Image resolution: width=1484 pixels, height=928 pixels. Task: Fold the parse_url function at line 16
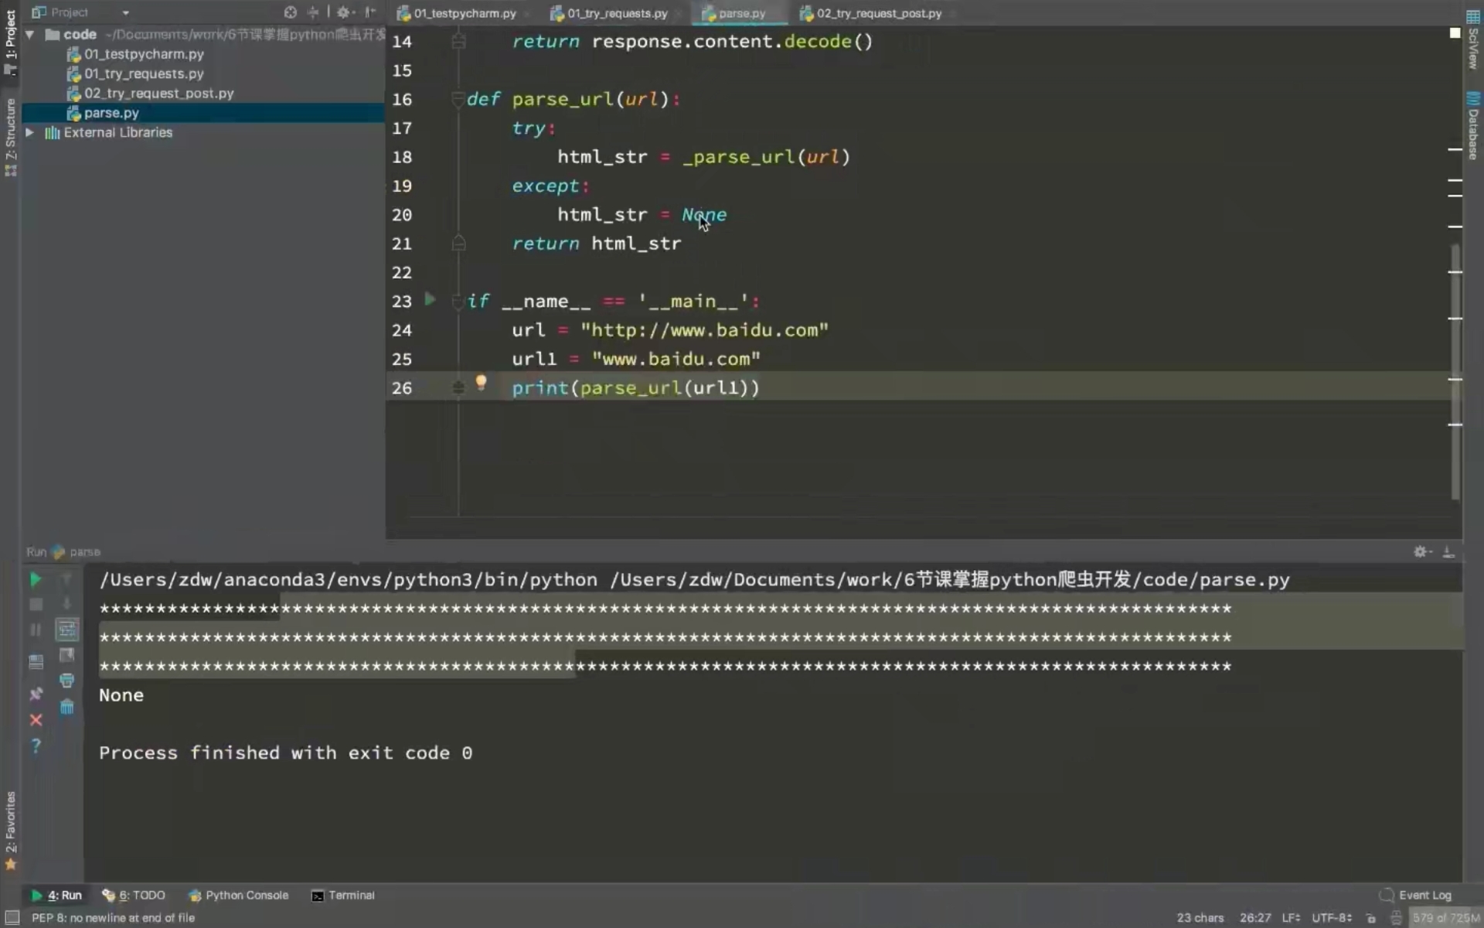coord(458,99)
